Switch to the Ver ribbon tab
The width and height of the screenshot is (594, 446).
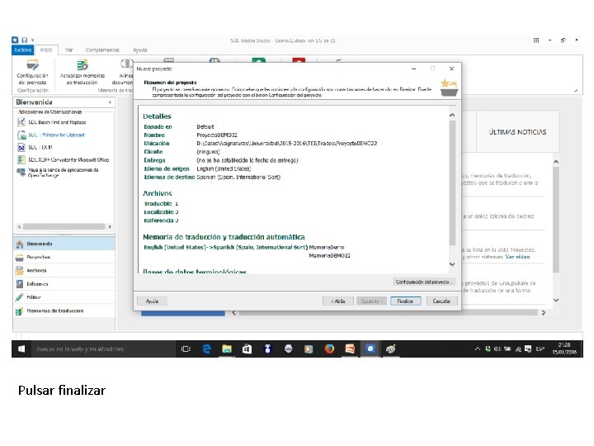pos(69,50)
